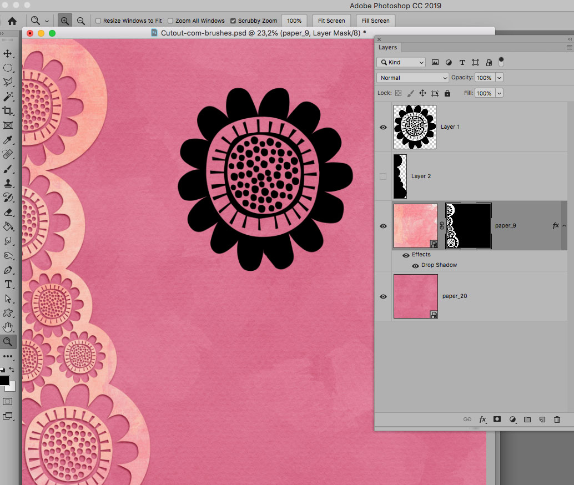Select the Type tool
Screen dimensions: 574x485
point(8,285)
